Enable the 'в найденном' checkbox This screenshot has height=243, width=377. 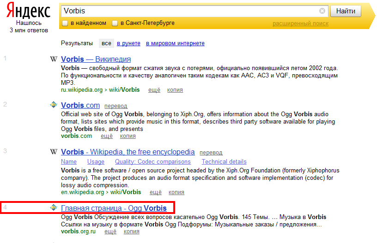(x=66, y=23)
